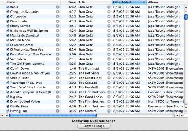
Task: Click the up arrow atop vertical scrollbar
Action: tap(186, 7)
